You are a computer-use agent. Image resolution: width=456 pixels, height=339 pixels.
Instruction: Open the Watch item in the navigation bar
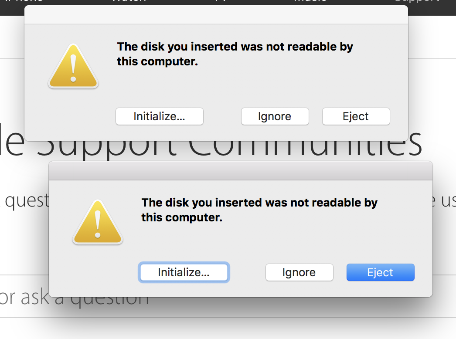(x=129, y=2)
